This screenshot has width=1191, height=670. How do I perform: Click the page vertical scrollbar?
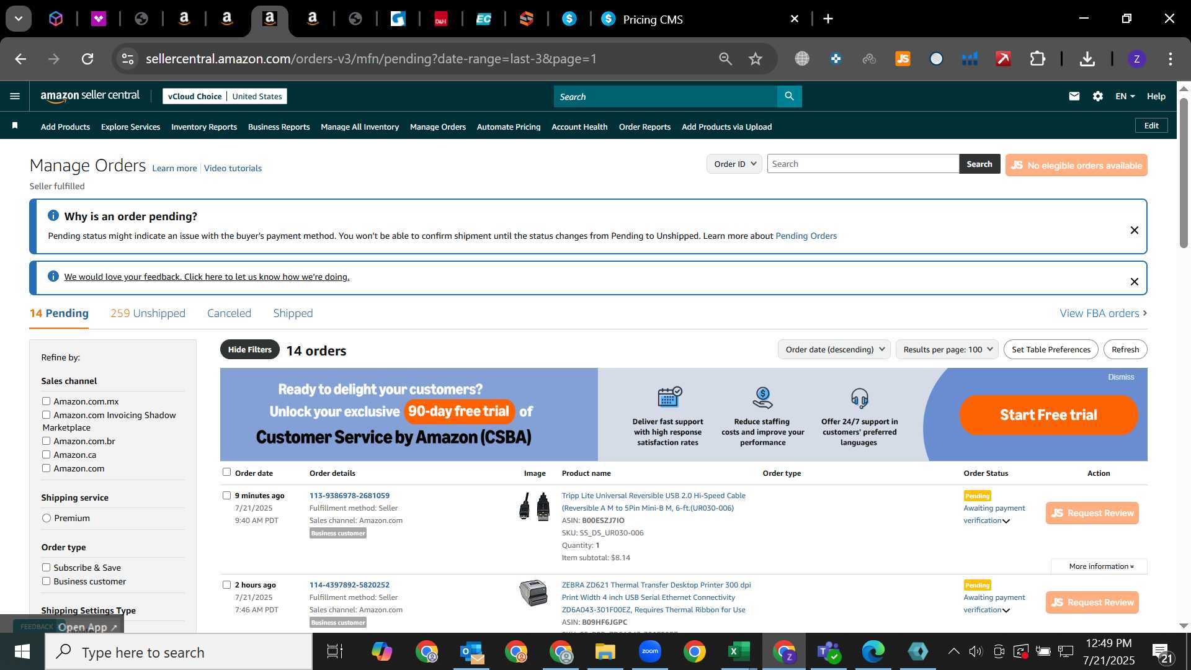point(1184,172)
